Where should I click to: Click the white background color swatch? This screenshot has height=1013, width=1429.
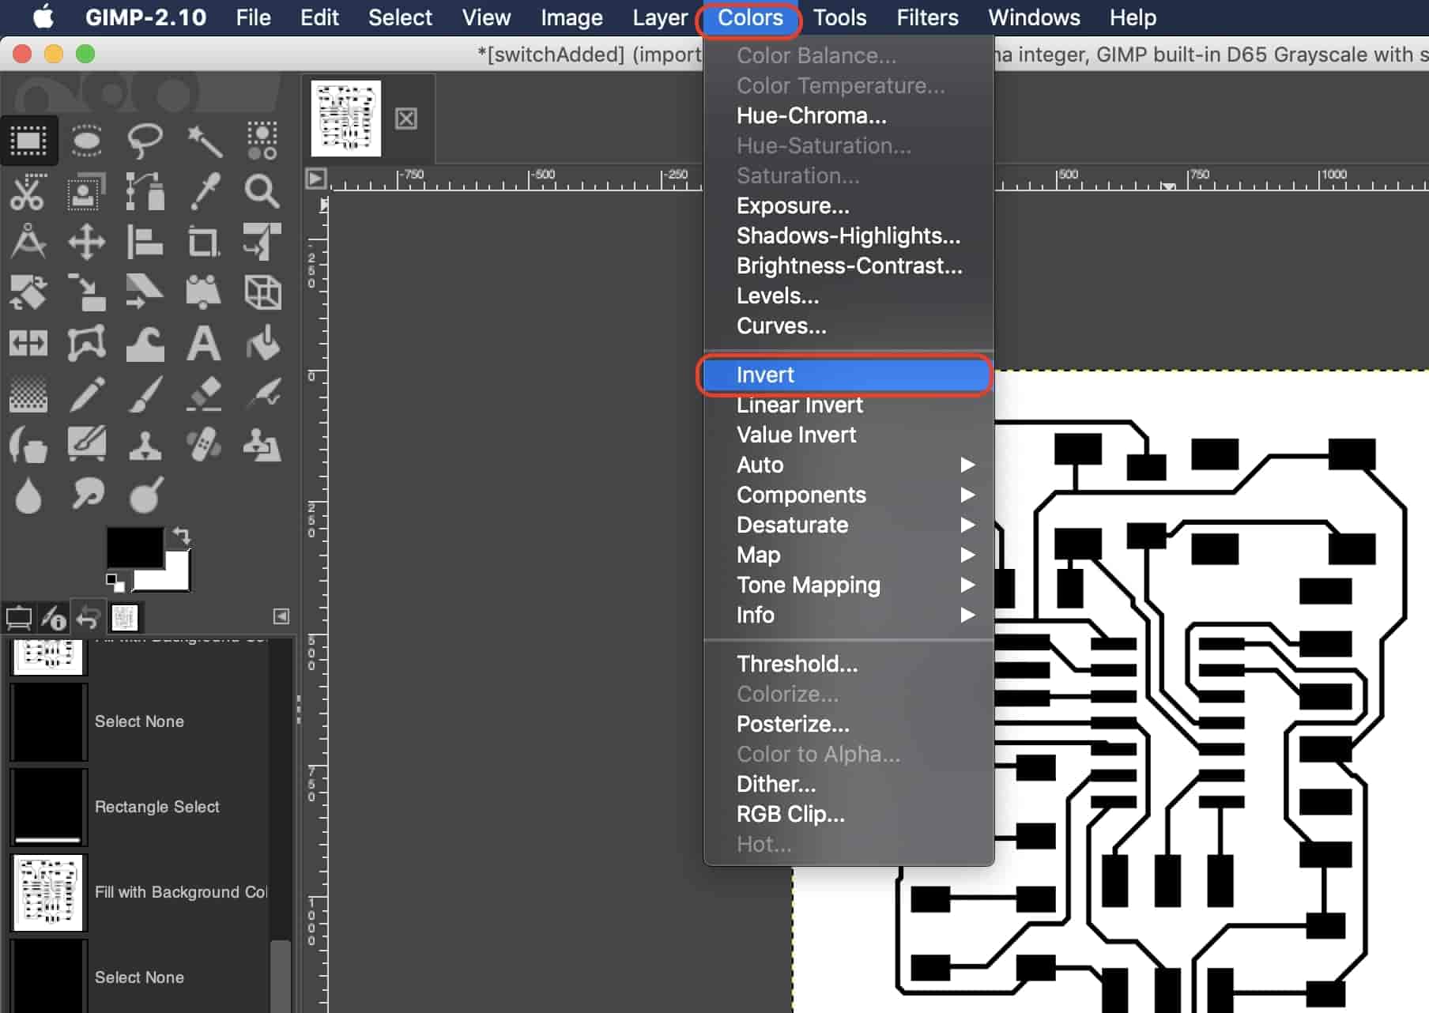(x=177, y=578)
